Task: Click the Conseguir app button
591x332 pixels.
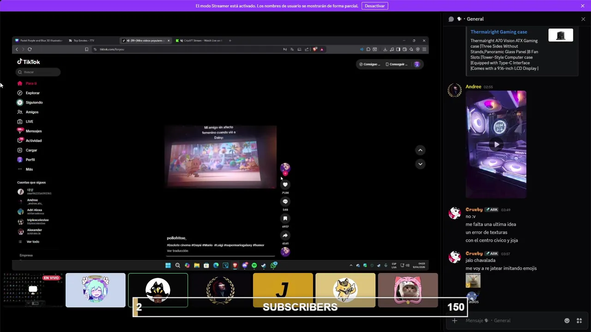Action: [397, 65]
